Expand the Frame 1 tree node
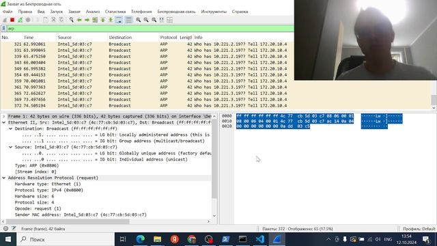This screenshot has height=246, width=437. click(x=4, y=116)
